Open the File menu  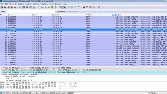(x=2, y=4)
